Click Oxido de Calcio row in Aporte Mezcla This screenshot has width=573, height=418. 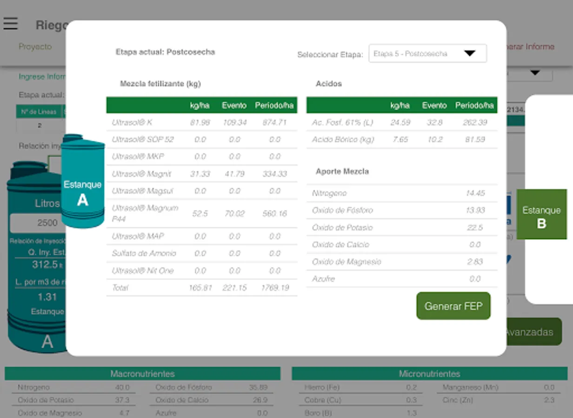402,244
